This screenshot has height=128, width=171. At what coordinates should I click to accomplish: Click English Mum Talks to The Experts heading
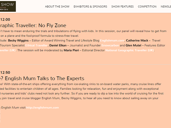coord(42,78)
